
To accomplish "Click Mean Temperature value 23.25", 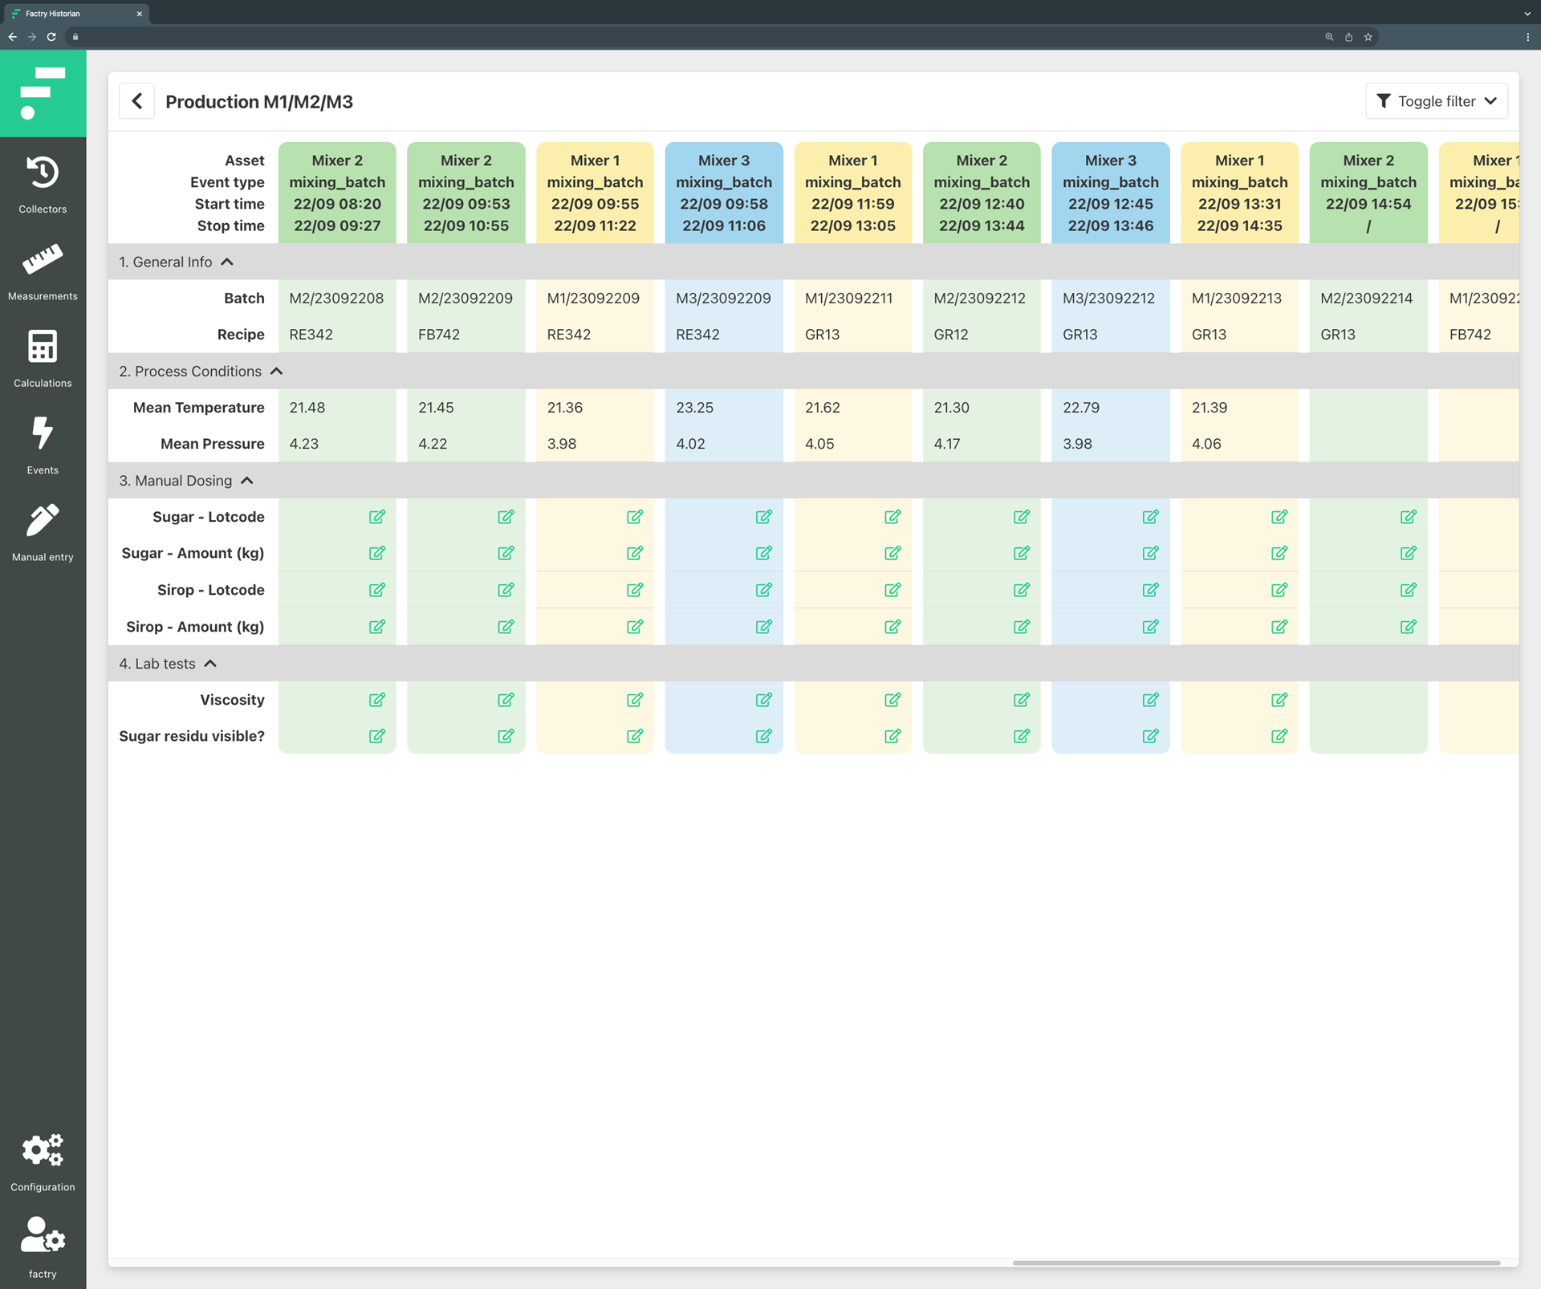I will tap(695, 407).
